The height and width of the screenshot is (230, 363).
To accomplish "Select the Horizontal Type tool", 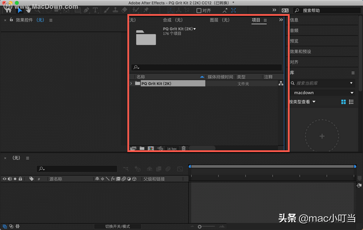I will (x=95, y=10).
